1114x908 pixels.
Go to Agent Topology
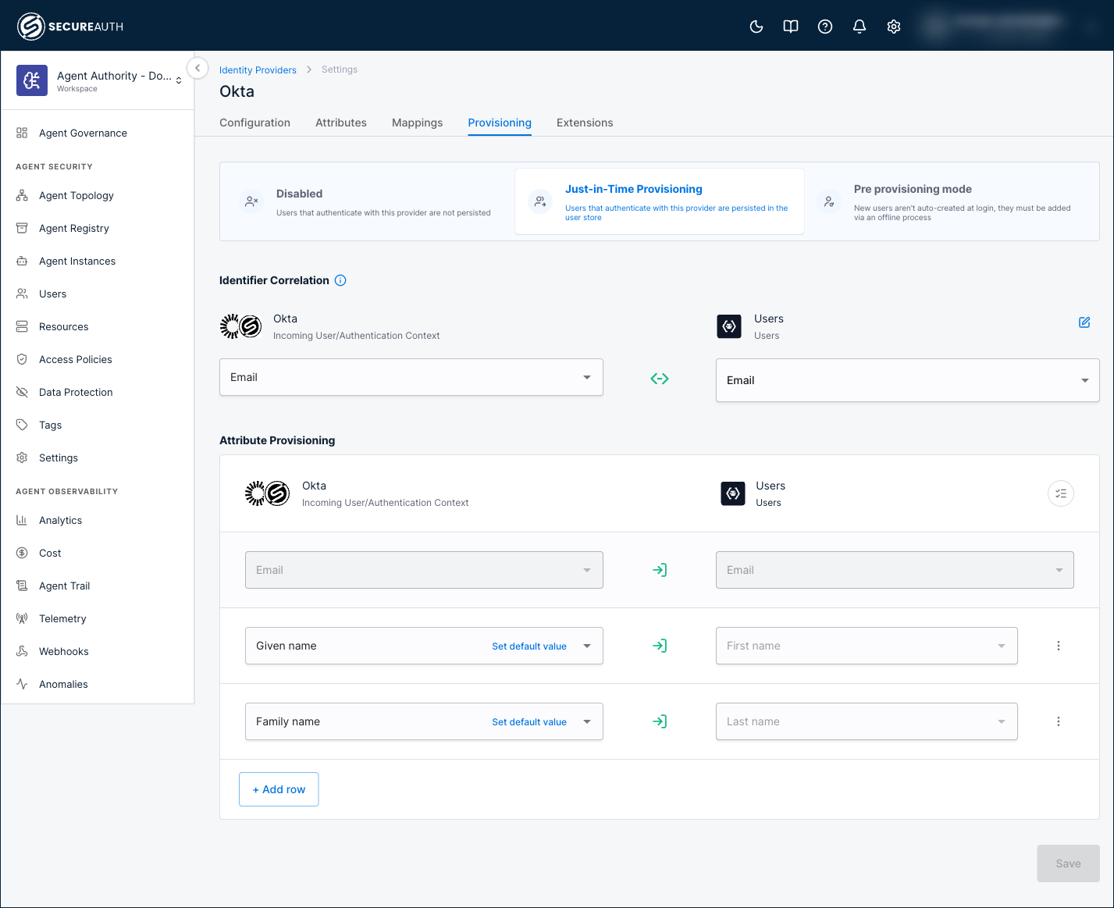pos(77,195)
